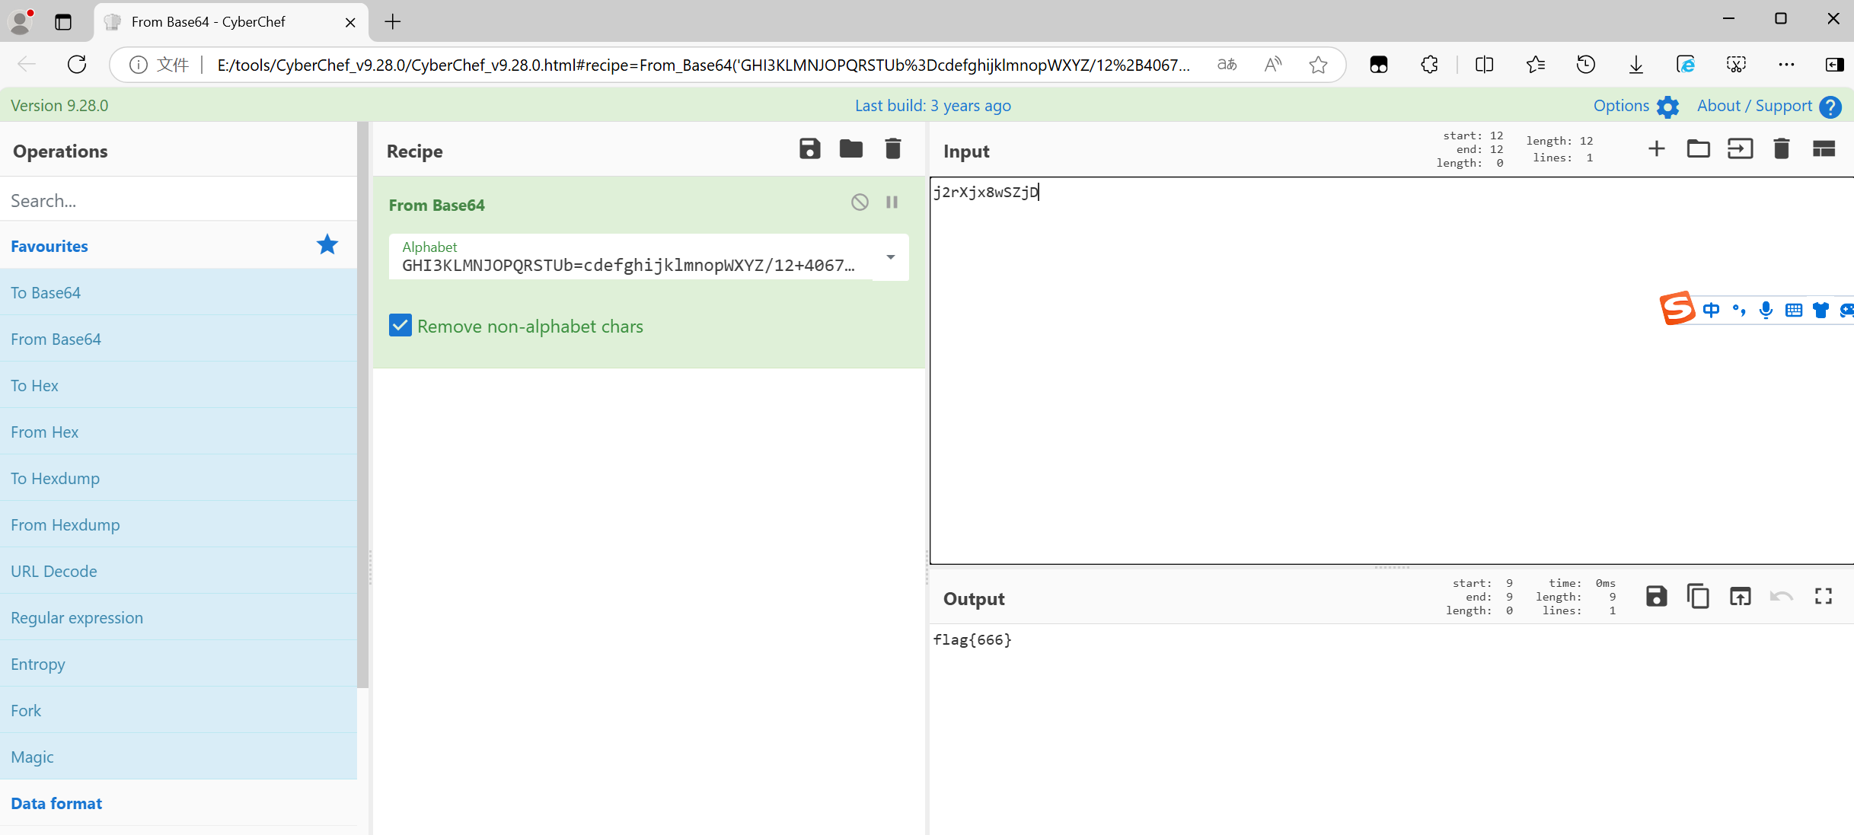Choose Entropy operation
1854x835 pixels.
point(178,664)
